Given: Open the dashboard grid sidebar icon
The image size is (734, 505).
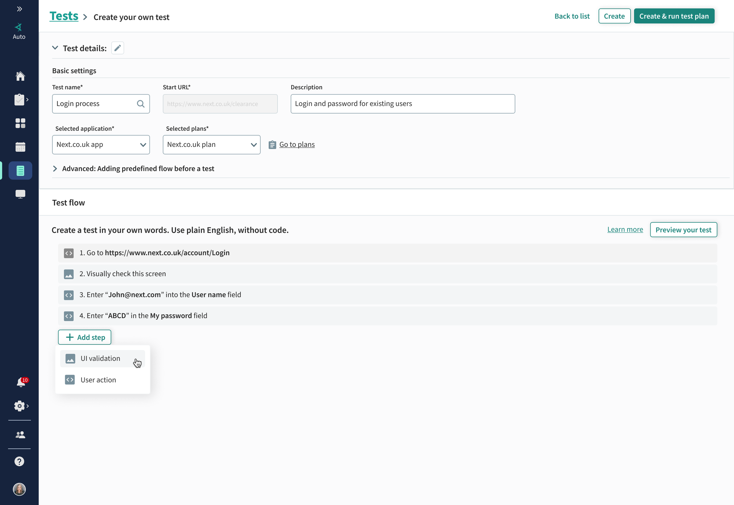Looking at the screenshot, I should tap(20, 123).
